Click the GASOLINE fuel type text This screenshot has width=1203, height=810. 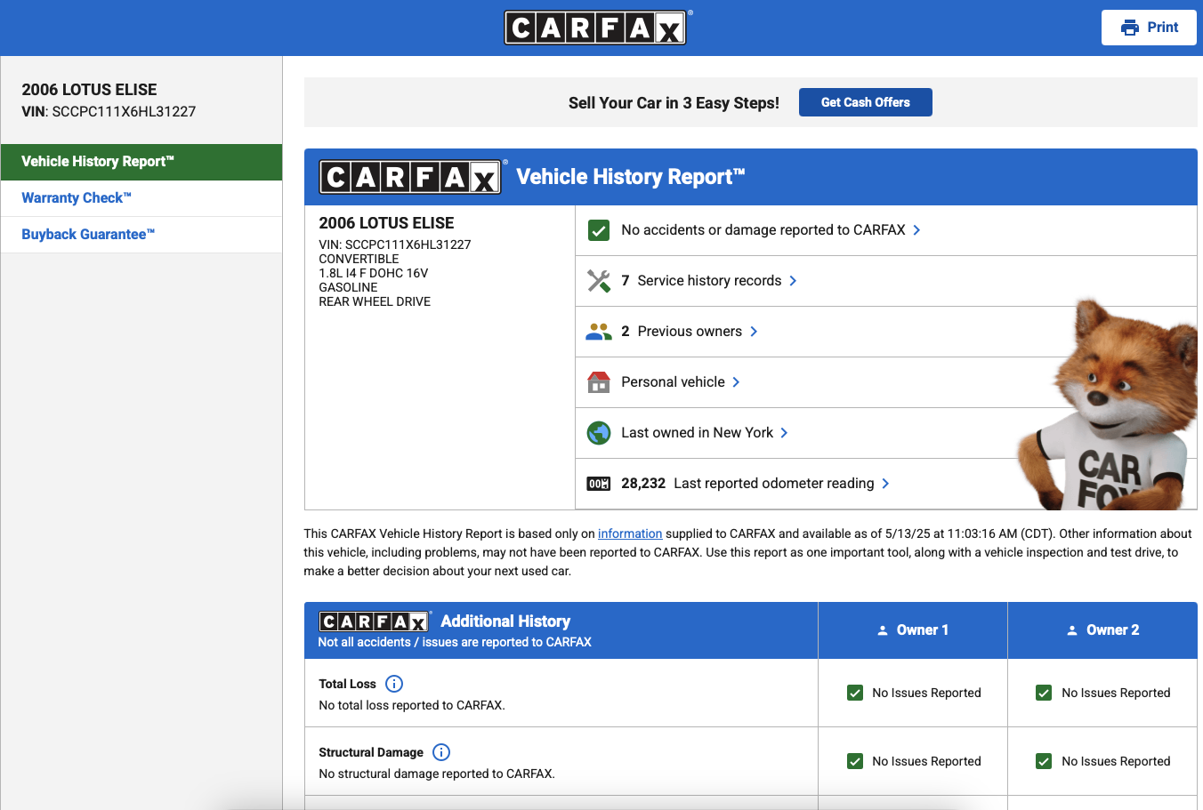tap(348, 287)
